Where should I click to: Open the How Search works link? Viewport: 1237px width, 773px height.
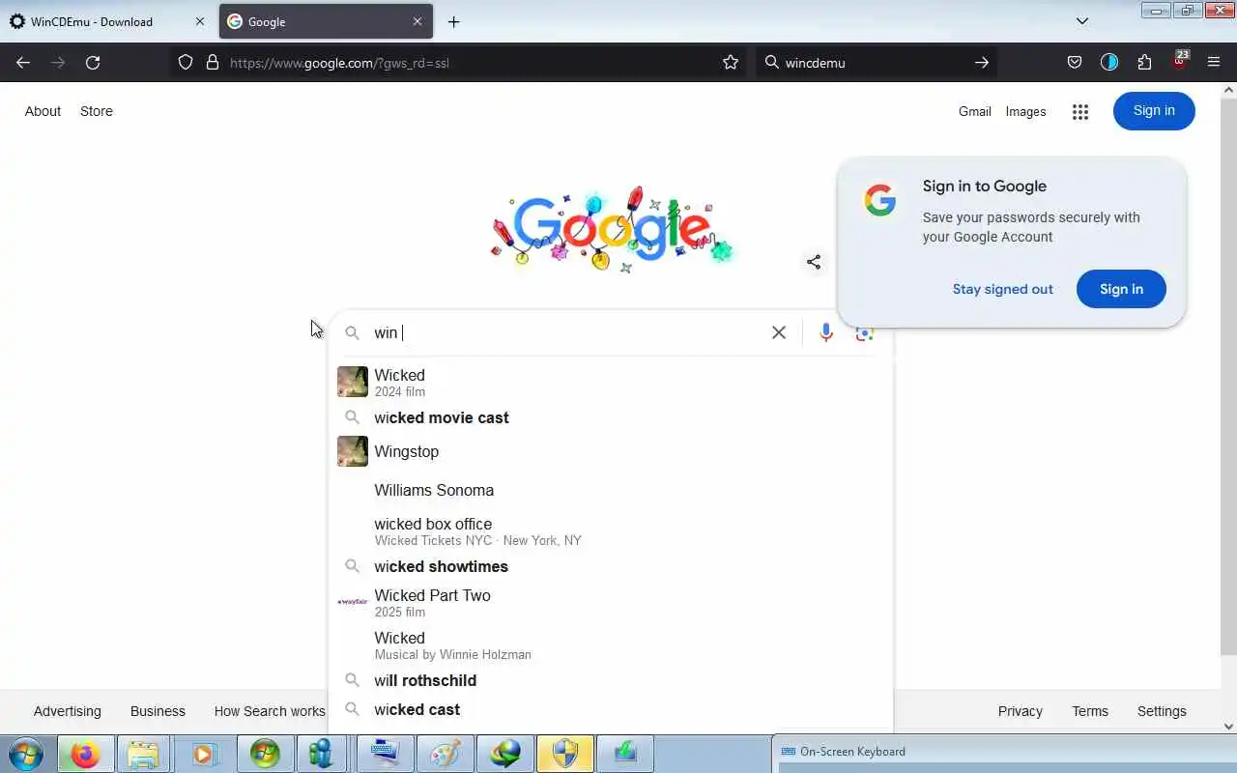point(270,711)
